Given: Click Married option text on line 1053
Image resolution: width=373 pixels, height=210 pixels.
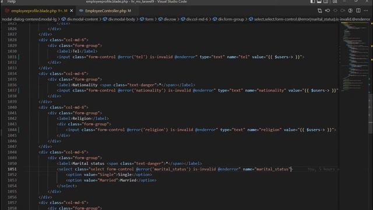Looking at the screenshot, I should coord(128,180).
